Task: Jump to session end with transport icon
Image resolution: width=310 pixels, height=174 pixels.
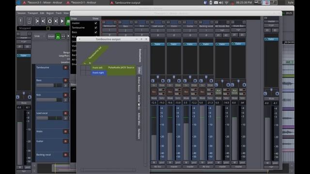Action: [x=43, y=21]
